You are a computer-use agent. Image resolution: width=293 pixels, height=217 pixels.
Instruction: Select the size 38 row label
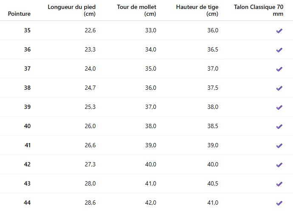coord(27,88)
